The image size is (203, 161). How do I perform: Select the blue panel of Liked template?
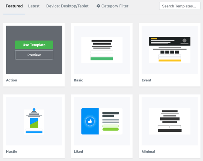[x=90, y=121]
